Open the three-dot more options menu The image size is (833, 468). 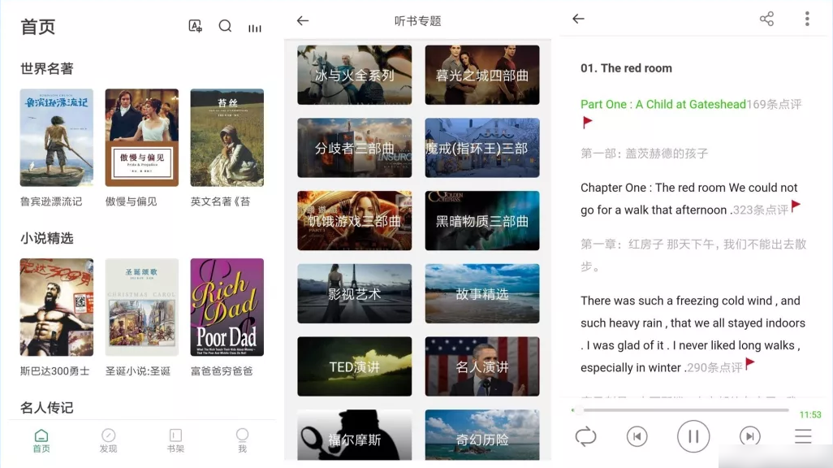pos(807,19)
